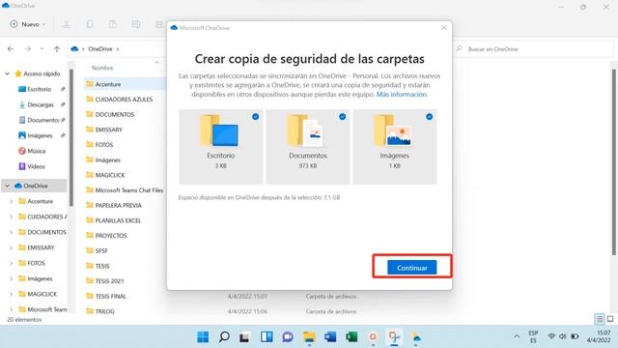Select Imágenes in quick access
This screenshot has width=618, height=348.
point(40,135)
